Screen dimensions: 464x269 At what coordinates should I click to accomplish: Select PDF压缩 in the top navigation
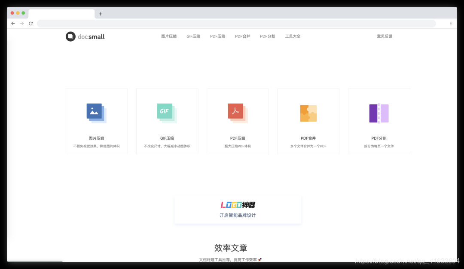[217, 36]
